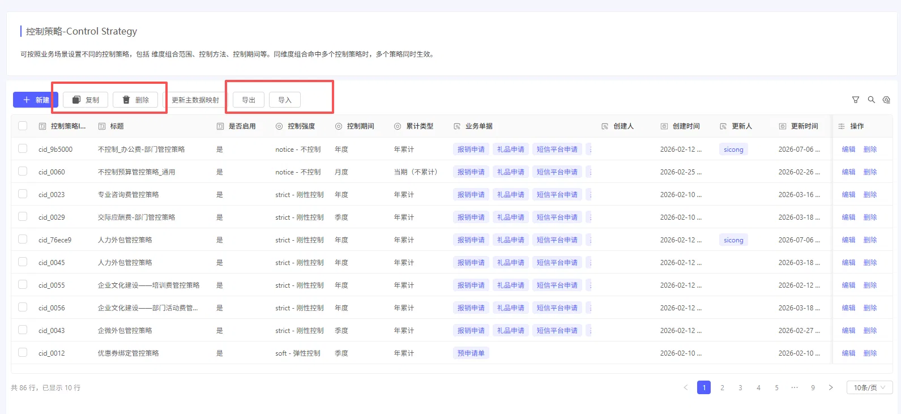
Task: Click 礼品申请 tag in cid_0023 row
Action: click(511, 195)
